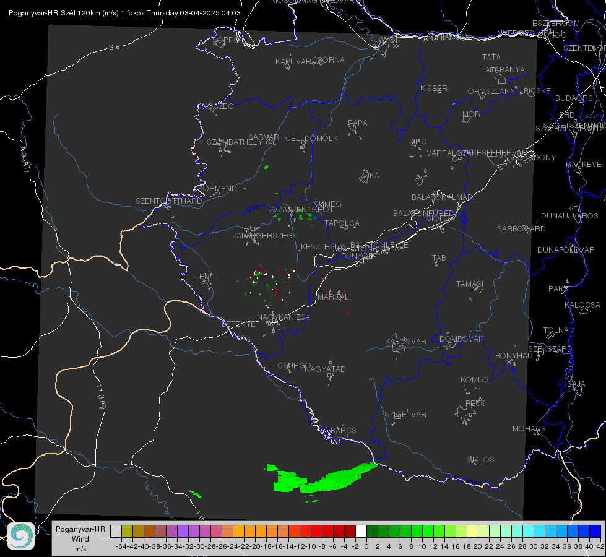Click the MÓR town label
The height and width of the screenshot is (557, 606).
(472, 114)
